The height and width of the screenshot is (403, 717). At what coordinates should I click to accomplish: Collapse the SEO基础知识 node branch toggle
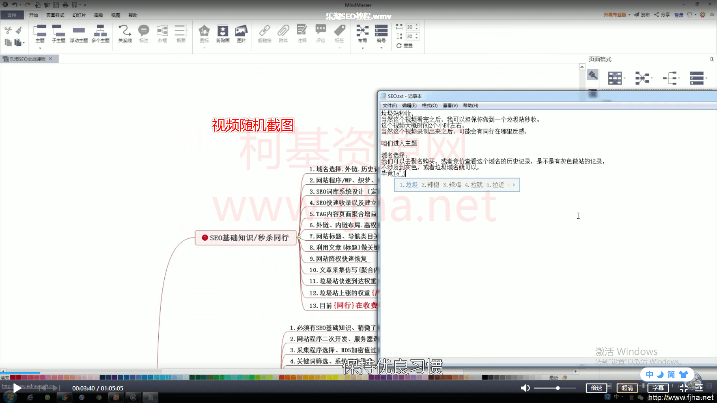point(299,238)
